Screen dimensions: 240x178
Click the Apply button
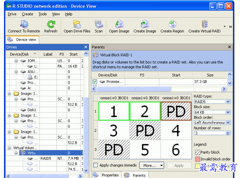[x=179, y=165]
